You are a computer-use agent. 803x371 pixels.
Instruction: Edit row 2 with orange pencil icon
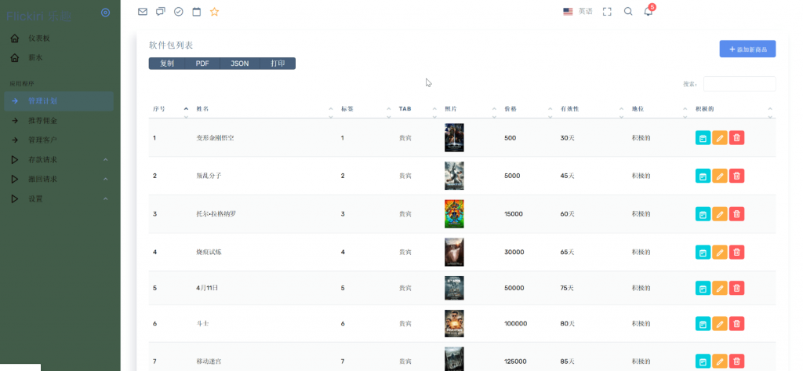click(720, 176)
